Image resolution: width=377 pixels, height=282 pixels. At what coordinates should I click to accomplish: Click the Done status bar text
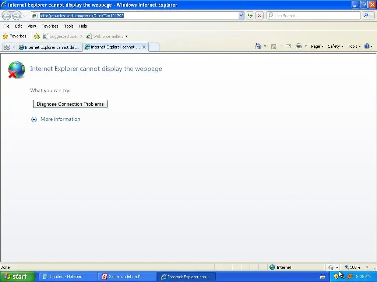click(5, 267)
